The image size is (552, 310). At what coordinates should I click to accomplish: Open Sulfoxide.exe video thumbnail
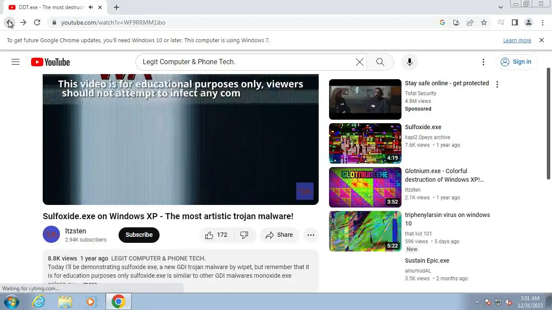tap(365, 143)
